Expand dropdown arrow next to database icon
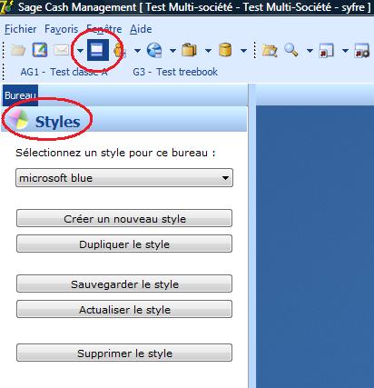The height and width of the screenshot is (388, 374). (243, 51)
